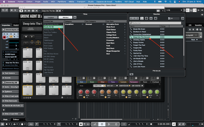
Task: Reset filters icon next to Attribut
Action: click(75, 17)
